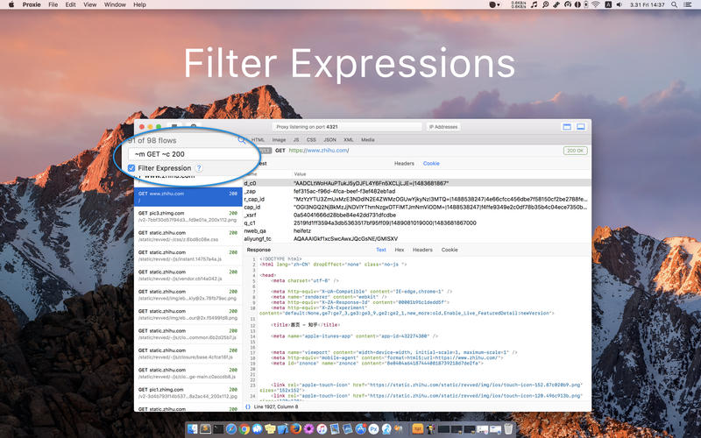Switch to single-pane window layout icon
701x438 pixels.
(x=567, y=127)
